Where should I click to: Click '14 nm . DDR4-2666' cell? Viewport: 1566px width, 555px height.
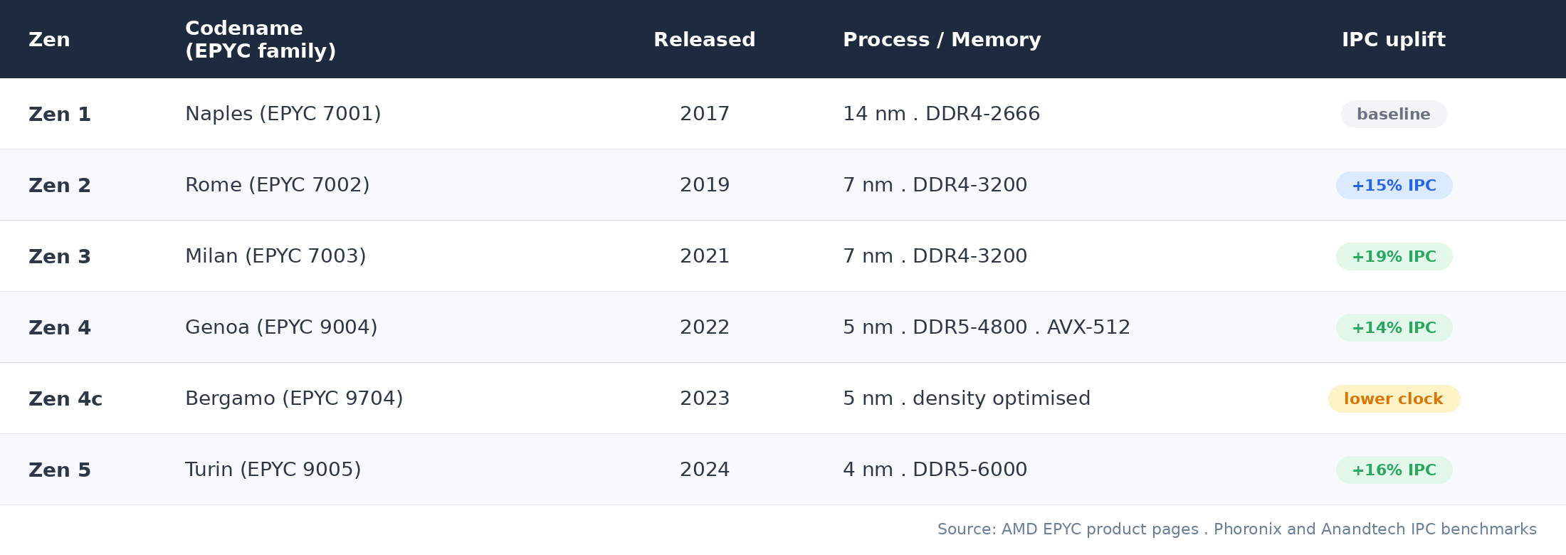942,114
